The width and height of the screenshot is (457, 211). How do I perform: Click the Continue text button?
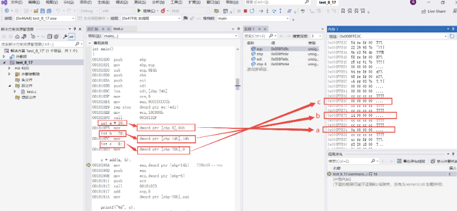coord(149,11)
